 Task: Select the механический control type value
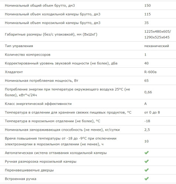[x=156, y=46]
